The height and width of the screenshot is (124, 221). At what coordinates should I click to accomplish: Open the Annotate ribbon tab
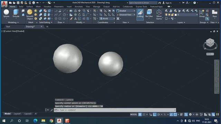point(79,7)
